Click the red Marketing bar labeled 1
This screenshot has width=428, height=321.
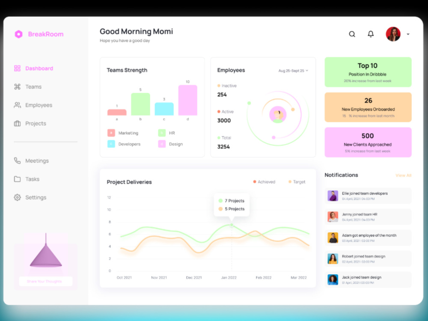tap(117, 112)
